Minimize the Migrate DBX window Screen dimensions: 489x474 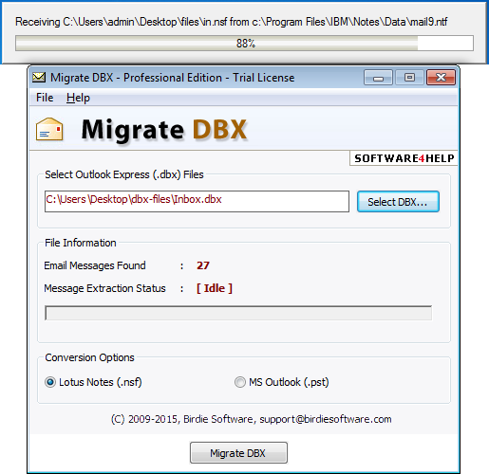[378, 78]
